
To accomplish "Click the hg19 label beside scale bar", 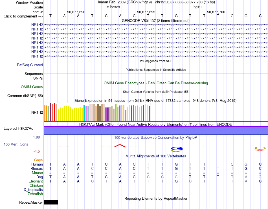I will coord(197,7).
